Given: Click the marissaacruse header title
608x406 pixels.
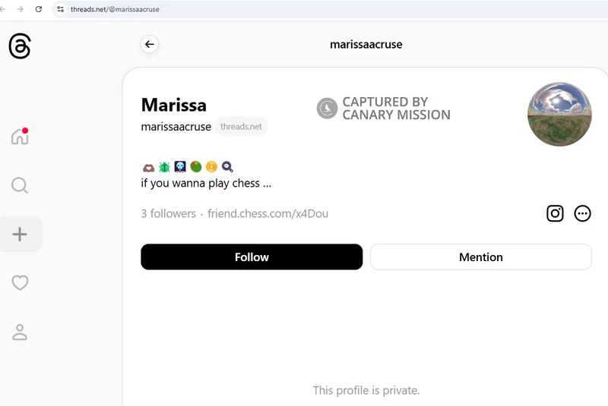Looking at the screenshot, I should pyautogui.click(x=366, y=45).
